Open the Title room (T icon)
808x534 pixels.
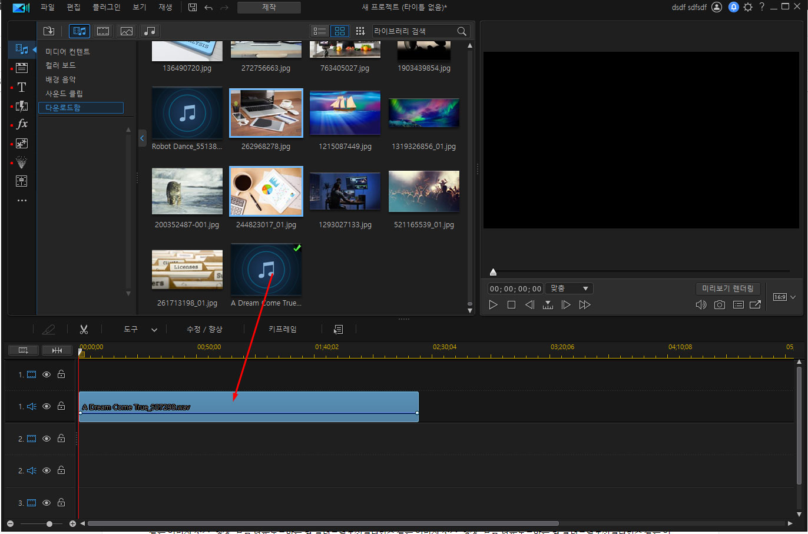[x=22, y=87]
